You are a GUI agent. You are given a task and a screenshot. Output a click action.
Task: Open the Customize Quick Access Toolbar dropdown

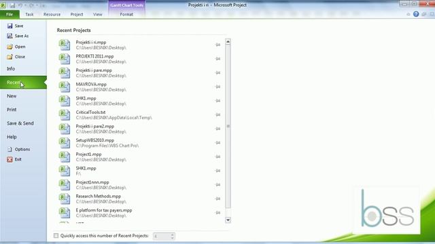(42, 5)
